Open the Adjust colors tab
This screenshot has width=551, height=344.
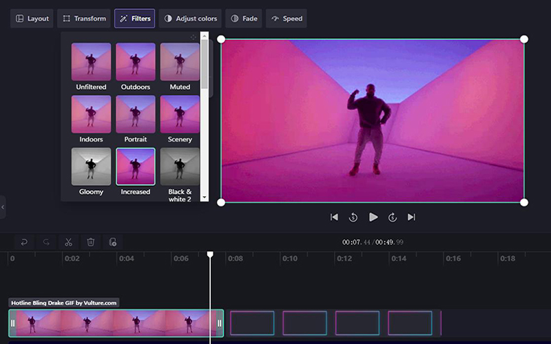pos(190,19)
